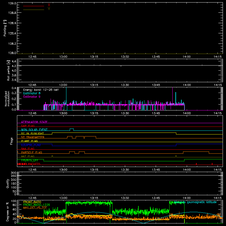Viewport: 226px width, 226px height.
Task: Select the ECLIPSE_FLAG label
Action: click(31, 145)
